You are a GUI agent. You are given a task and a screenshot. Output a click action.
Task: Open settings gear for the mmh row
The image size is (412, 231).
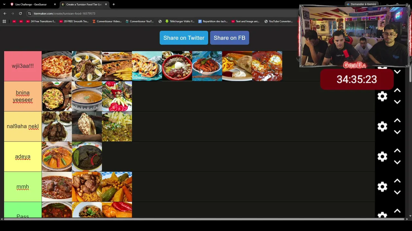click(382, 187)
